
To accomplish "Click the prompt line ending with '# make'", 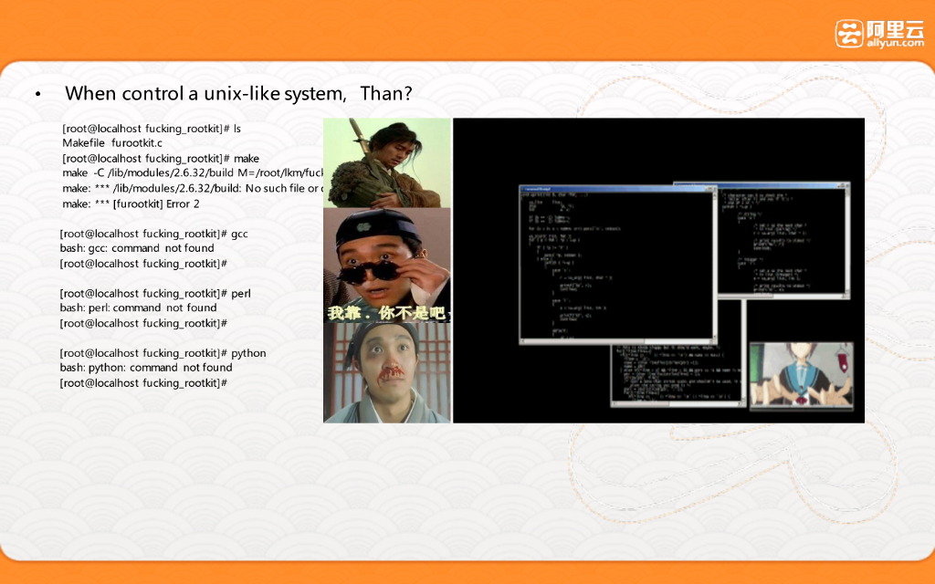I will tap(161, 159).
